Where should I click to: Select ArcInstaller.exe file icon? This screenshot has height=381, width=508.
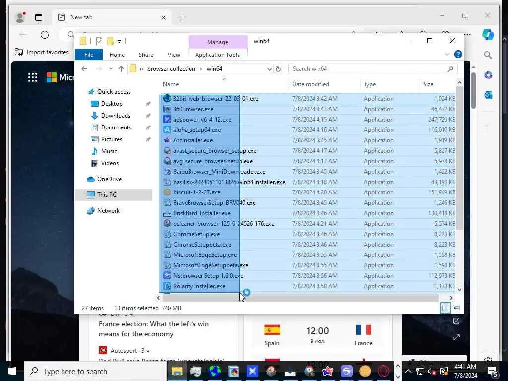point(167,140)
